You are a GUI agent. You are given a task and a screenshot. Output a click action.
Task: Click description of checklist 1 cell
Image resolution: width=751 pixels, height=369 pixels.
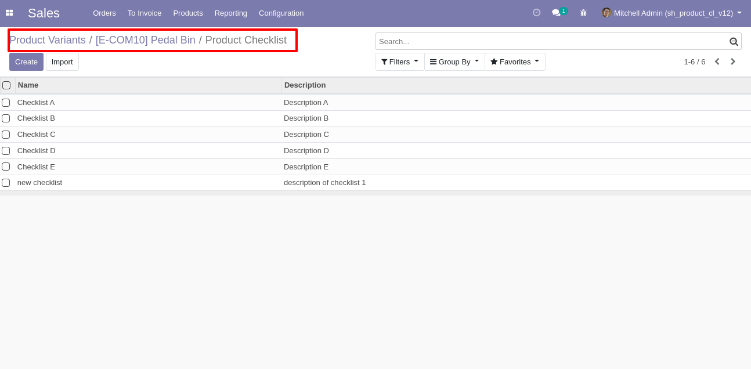[x=325, y=183]
